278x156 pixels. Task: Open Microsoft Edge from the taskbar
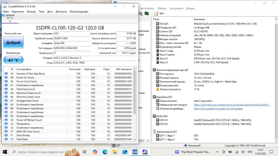coord(105,152)
